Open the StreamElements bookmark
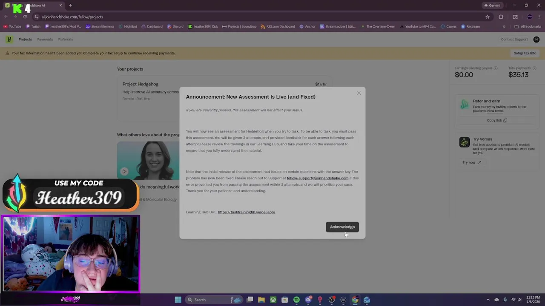Screen dimensions: 545x306 [x=100, y=26]
